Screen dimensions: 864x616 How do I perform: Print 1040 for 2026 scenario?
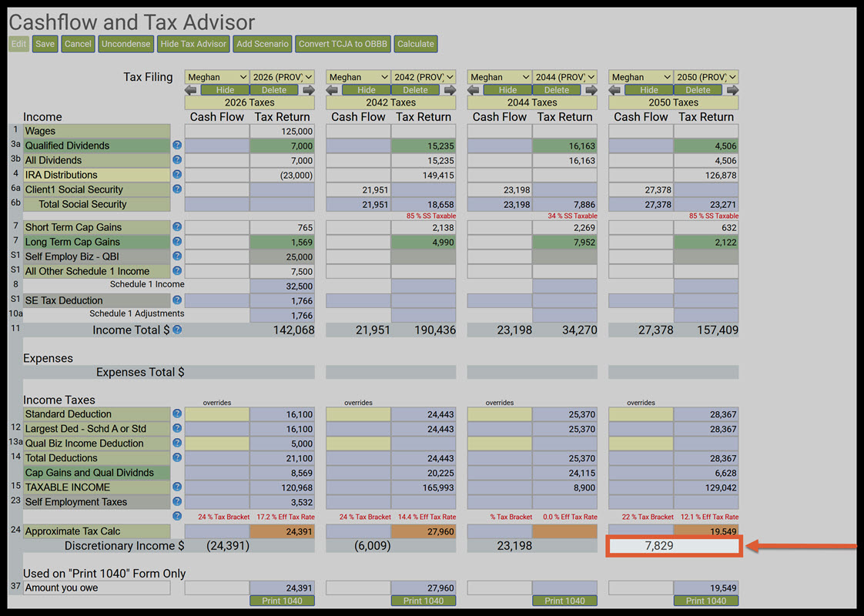coord(282,601)
